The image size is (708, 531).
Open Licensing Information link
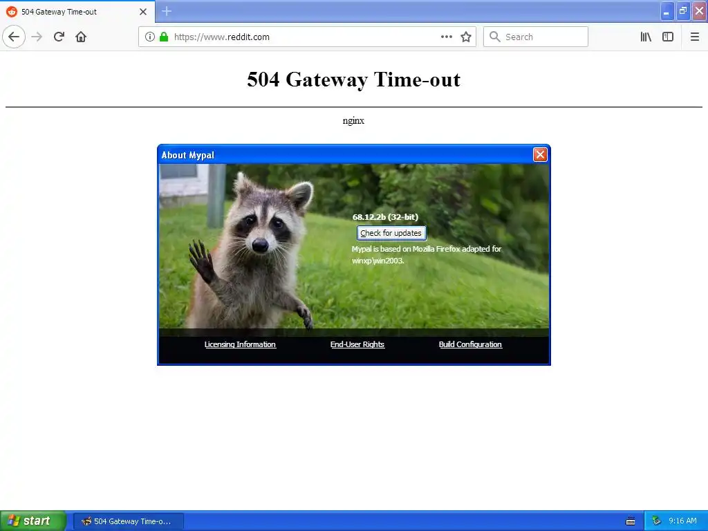[x=240, y=344]
